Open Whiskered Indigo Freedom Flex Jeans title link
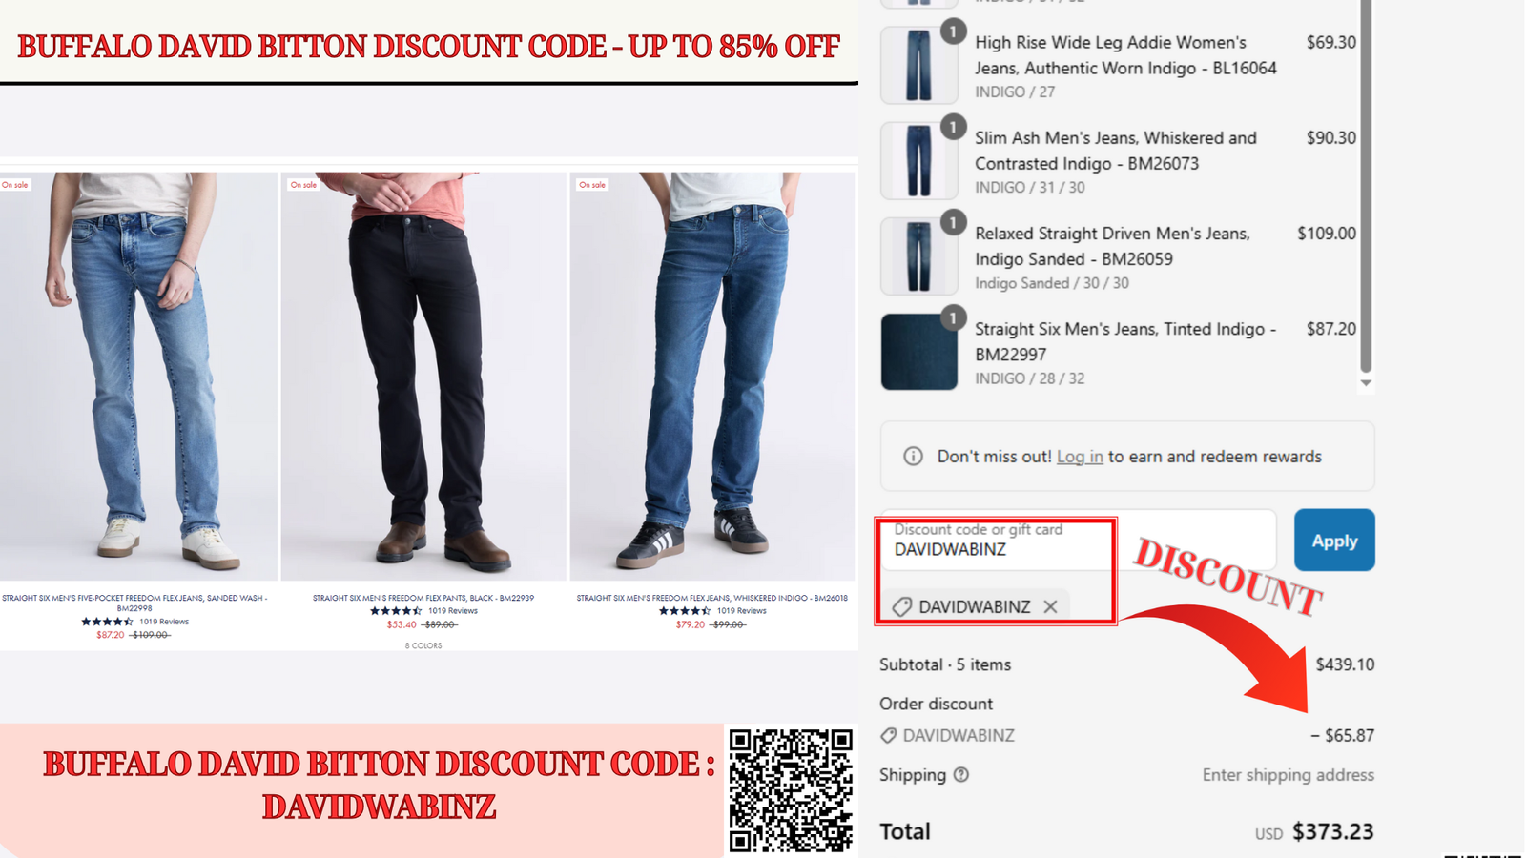 click(x=711, y=598)
